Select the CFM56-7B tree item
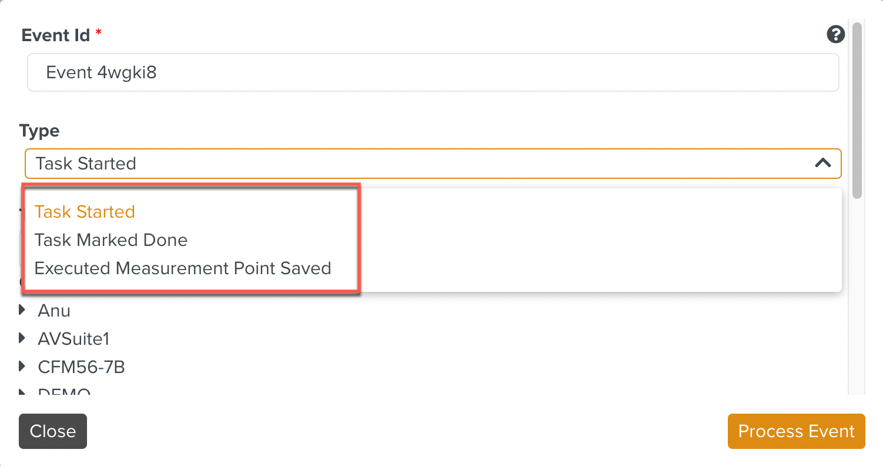The width and height of the screenshot is (883, 466). tap(82, 366)
